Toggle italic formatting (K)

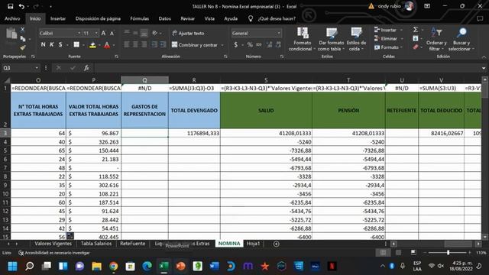click(x=51, y=45)
